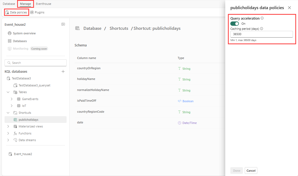Disable the Query acceleration toggle
298x176 pixels.
pos(234,24)
